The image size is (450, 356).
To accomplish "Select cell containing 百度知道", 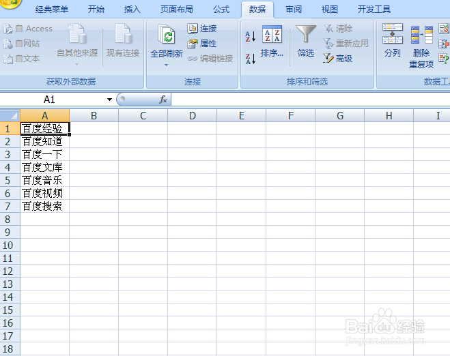I will 45,141.
